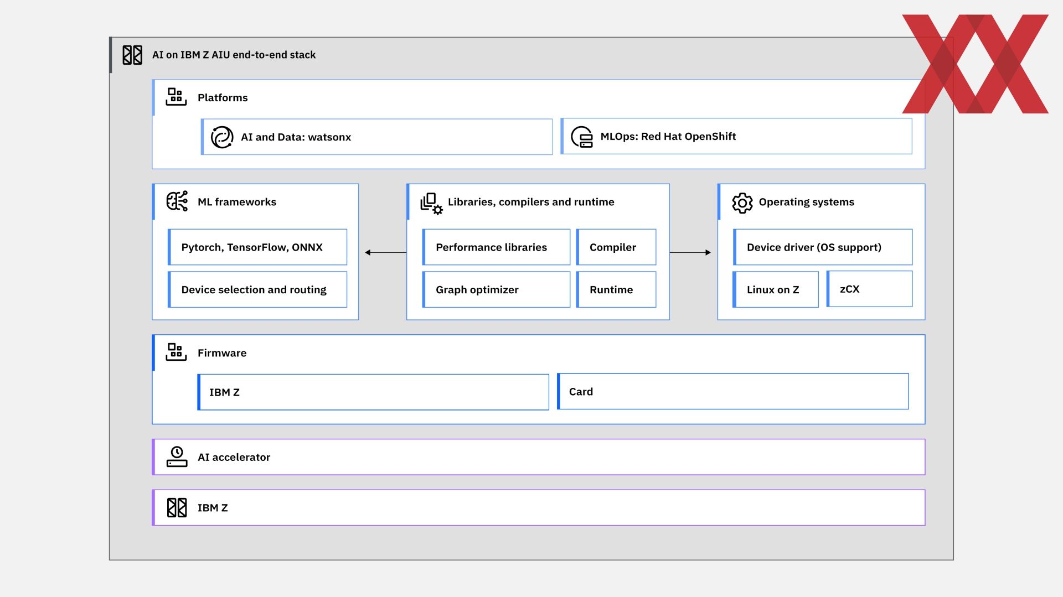Click the Device driver (OS support) box
The width and height of the screenshot is (1063, 597).
coord(823,247)
